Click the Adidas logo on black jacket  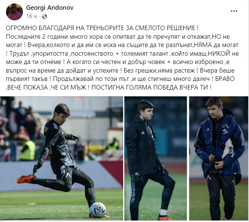click(x=143, y=132)
